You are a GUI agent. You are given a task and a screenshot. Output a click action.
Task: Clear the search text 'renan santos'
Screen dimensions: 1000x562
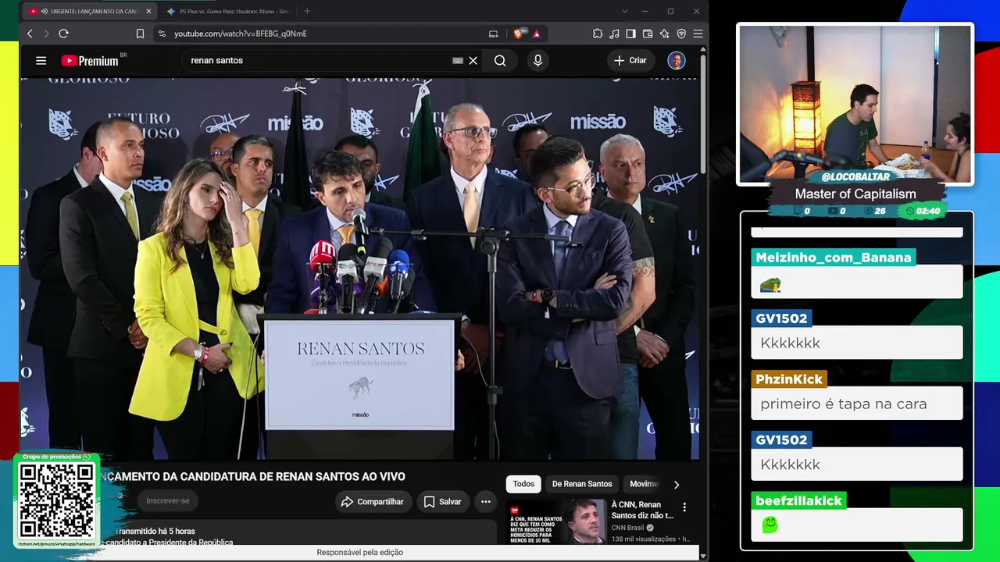point(473,60)
